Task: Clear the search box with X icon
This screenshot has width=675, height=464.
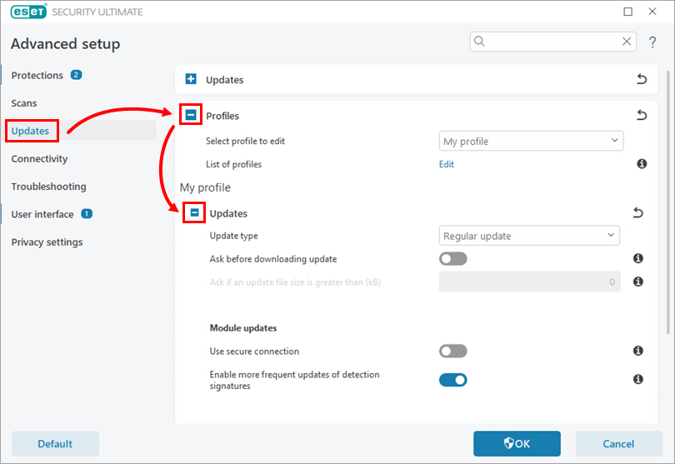Action: click(x=627, y=42)
